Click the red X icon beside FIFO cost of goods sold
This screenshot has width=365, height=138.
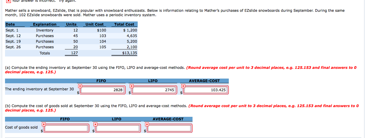click(44, 124)
